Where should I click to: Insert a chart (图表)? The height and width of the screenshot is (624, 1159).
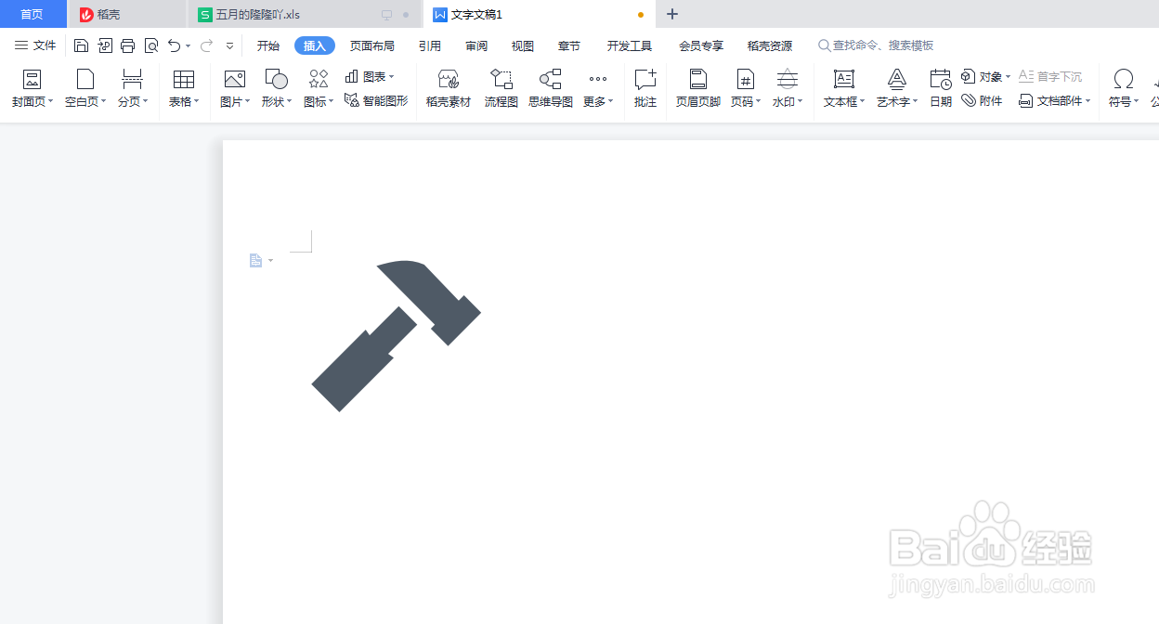coord(370,76)
